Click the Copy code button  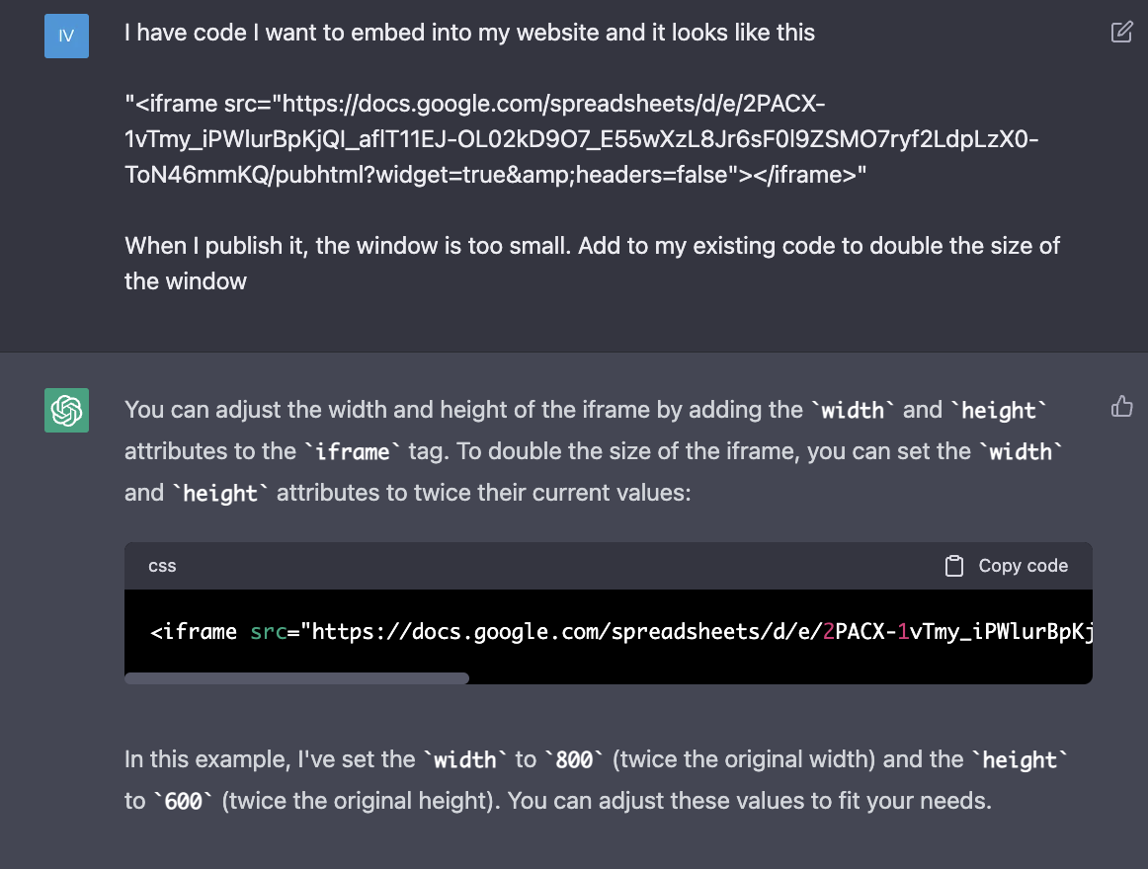click(x=1007, y=566)
